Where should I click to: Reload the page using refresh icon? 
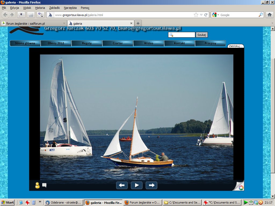[x=206, y=15]
